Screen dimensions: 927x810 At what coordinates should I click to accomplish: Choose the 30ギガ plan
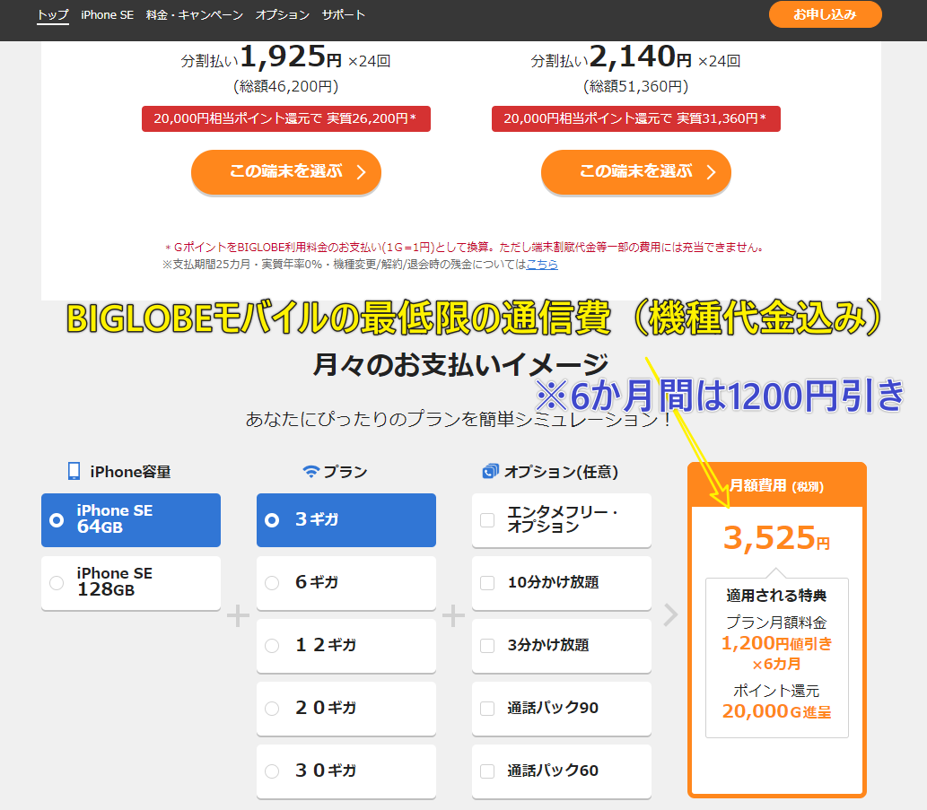coord(345,771)
